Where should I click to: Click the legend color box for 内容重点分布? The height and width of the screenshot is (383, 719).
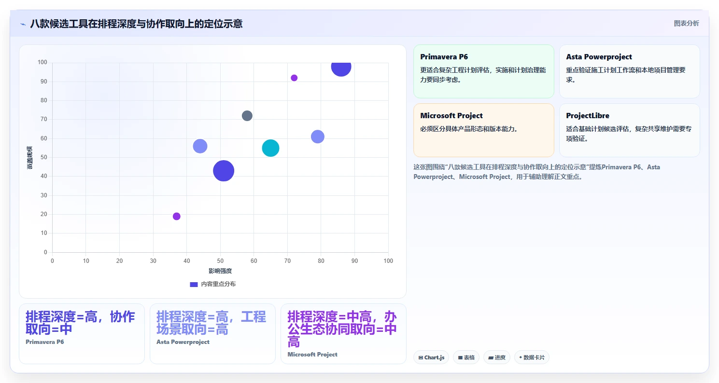(x=194, y=285)
